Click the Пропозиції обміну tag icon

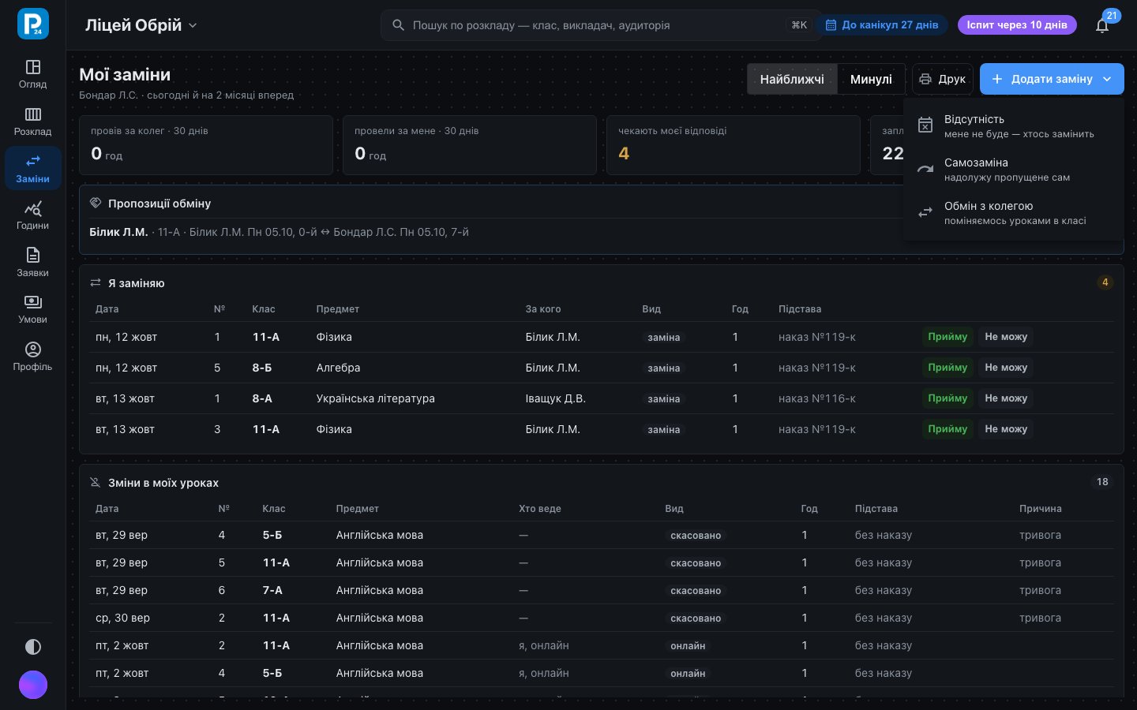[96, 204]
